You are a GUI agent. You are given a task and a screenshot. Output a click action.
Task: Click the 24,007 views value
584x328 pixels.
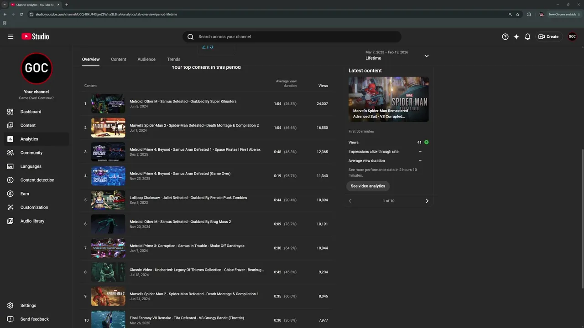(322, 104)
